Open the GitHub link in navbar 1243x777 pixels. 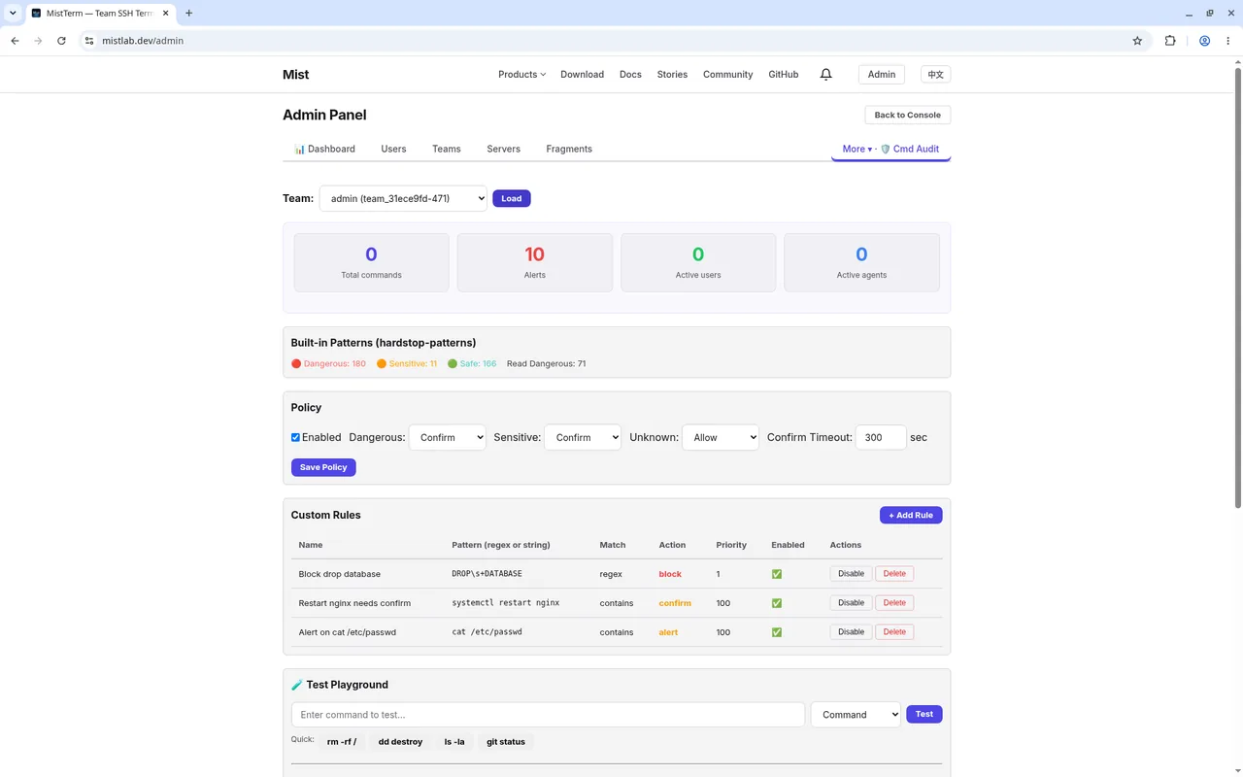[x=783, y=74]
